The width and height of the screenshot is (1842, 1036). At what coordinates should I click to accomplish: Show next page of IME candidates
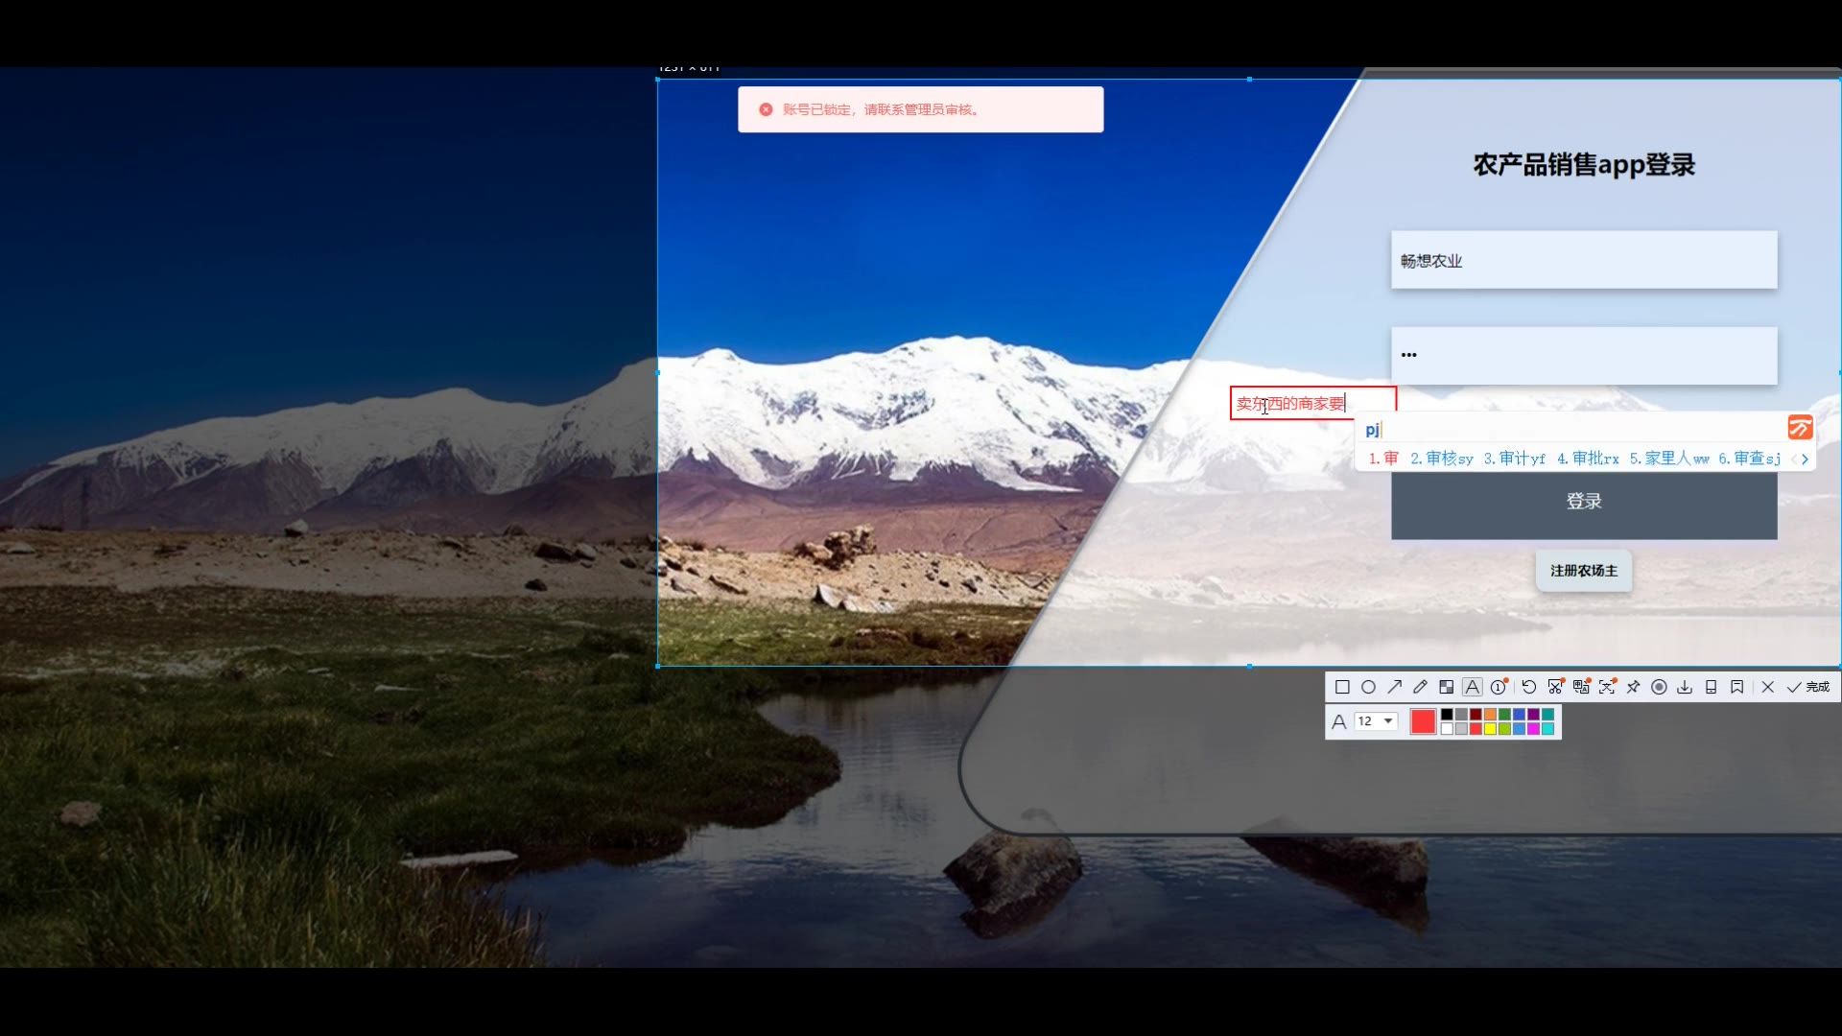coord(1806,459)
